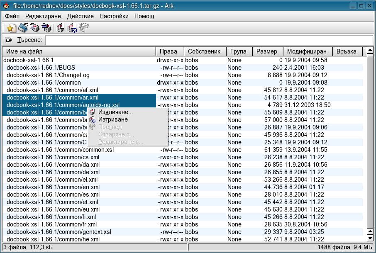Select the docbook-xsl-1.66.1/ChangeLog file row
The image size is (376, 253).
(48, 75)
